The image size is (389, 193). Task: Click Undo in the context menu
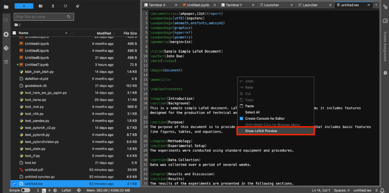click(276, 81)
